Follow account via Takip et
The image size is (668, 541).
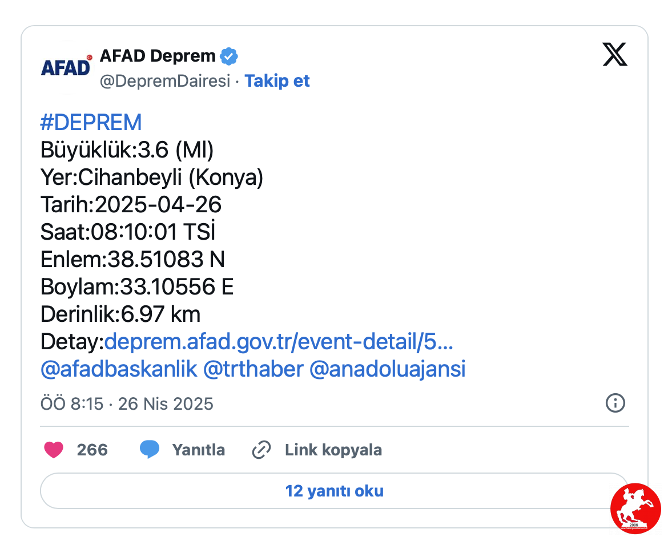click(277, 81)
